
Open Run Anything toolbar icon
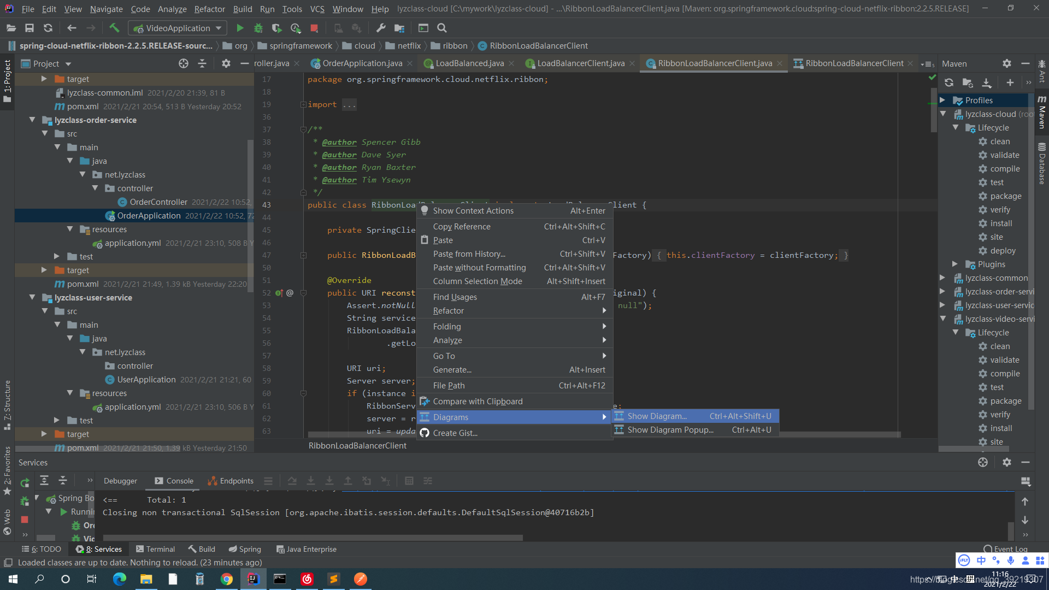(423, 28)
